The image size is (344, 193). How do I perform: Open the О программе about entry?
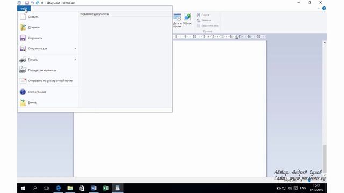click(x=48, y=92)
